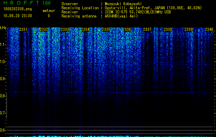Click the 2331 time marker
The image size is (216, 137).
tap(23, 29)
